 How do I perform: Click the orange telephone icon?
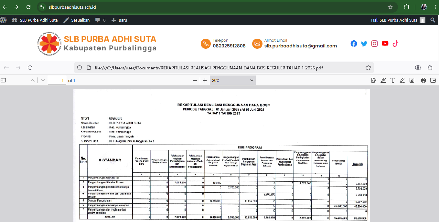pyautogui.click(x=206, y=44)
